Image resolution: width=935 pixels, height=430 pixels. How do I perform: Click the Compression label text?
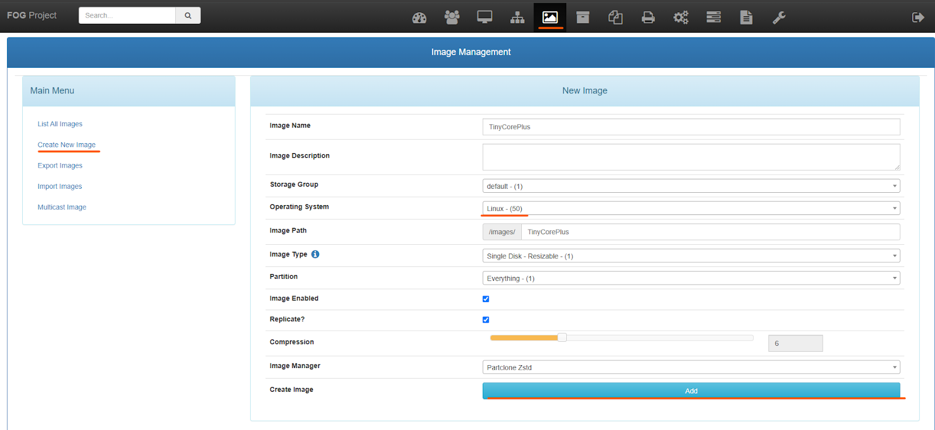tap(292, 342)
